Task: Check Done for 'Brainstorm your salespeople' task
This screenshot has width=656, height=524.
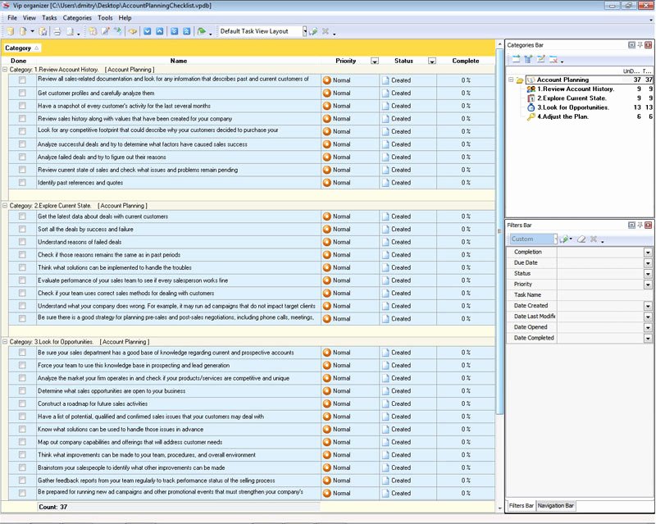Action: click(22, 467)
